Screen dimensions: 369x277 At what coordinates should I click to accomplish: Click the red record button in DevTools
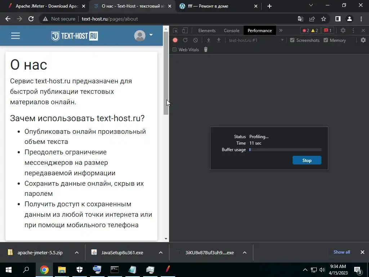click(175, 40)
